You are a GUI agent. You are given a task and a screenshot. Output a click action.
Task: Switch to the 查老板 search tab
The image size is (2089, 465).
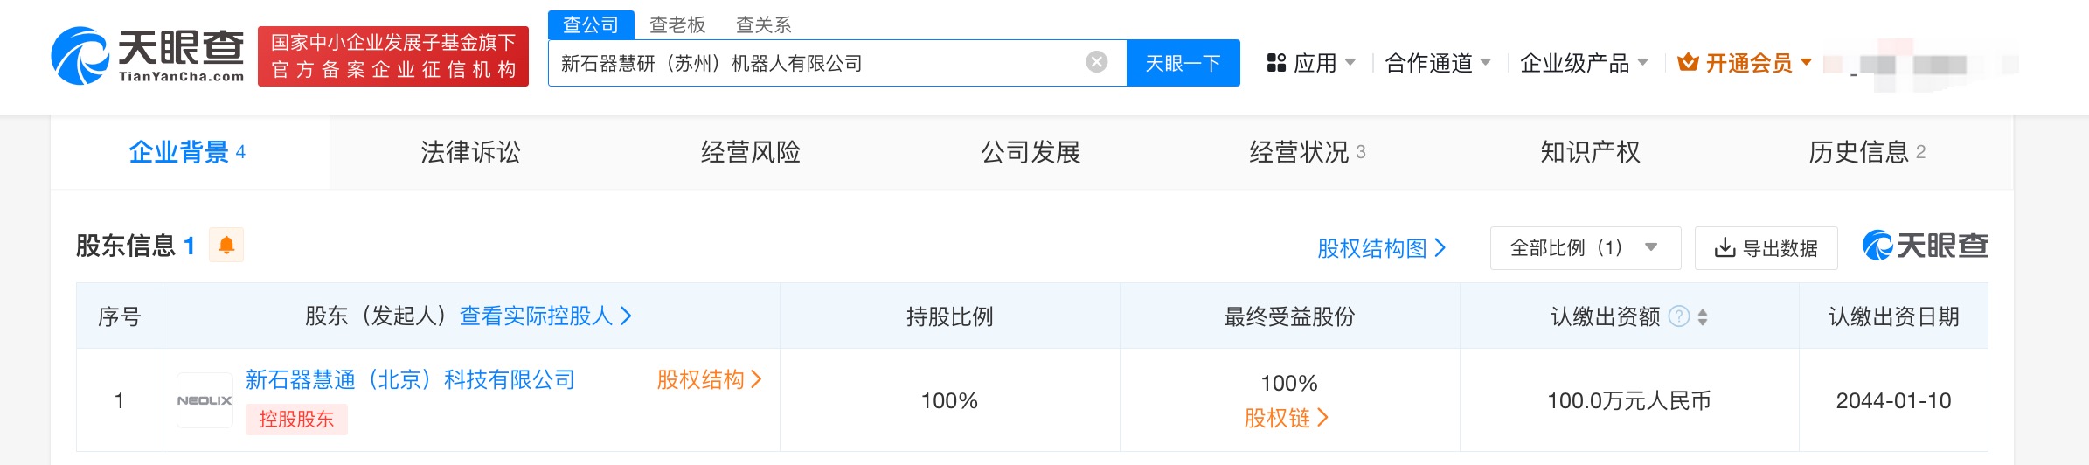[677, 24]
